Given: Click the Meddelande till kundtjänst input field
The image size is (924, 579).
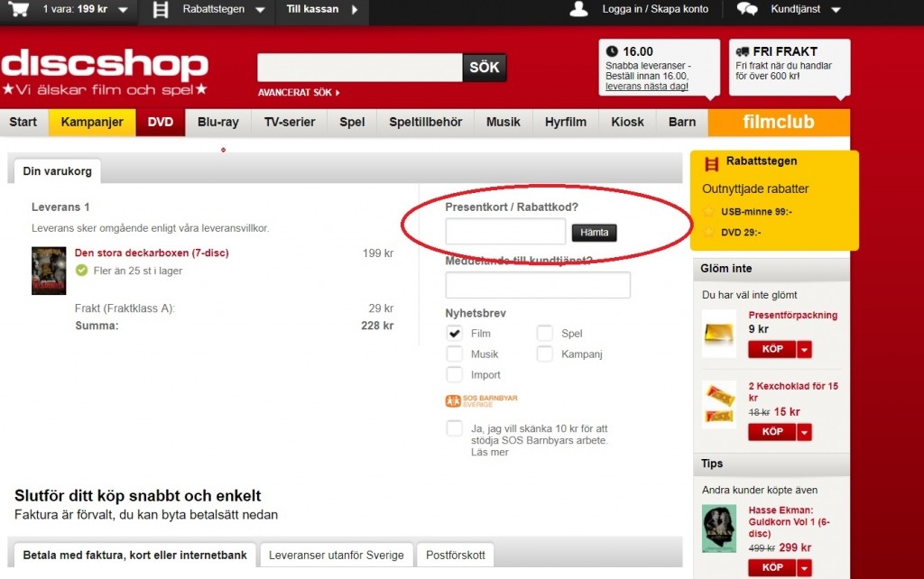Looking at the screenshot, I should [x=538, y=285].
